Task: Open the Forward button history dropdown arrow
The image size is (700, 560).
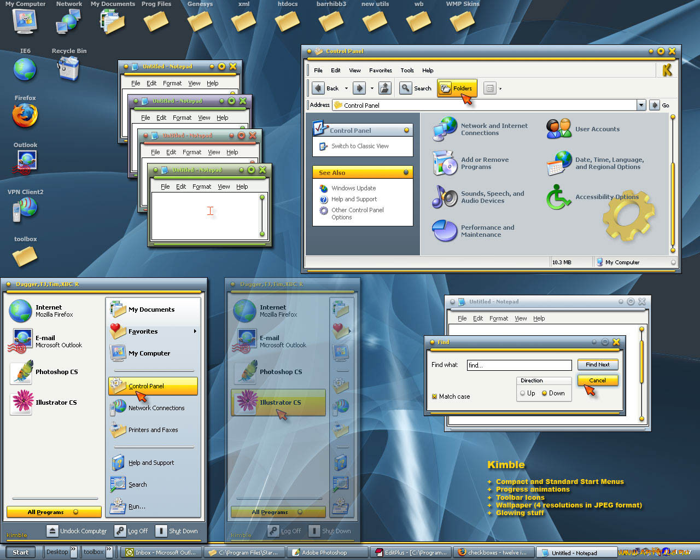Action: click(x=372, y=88)
